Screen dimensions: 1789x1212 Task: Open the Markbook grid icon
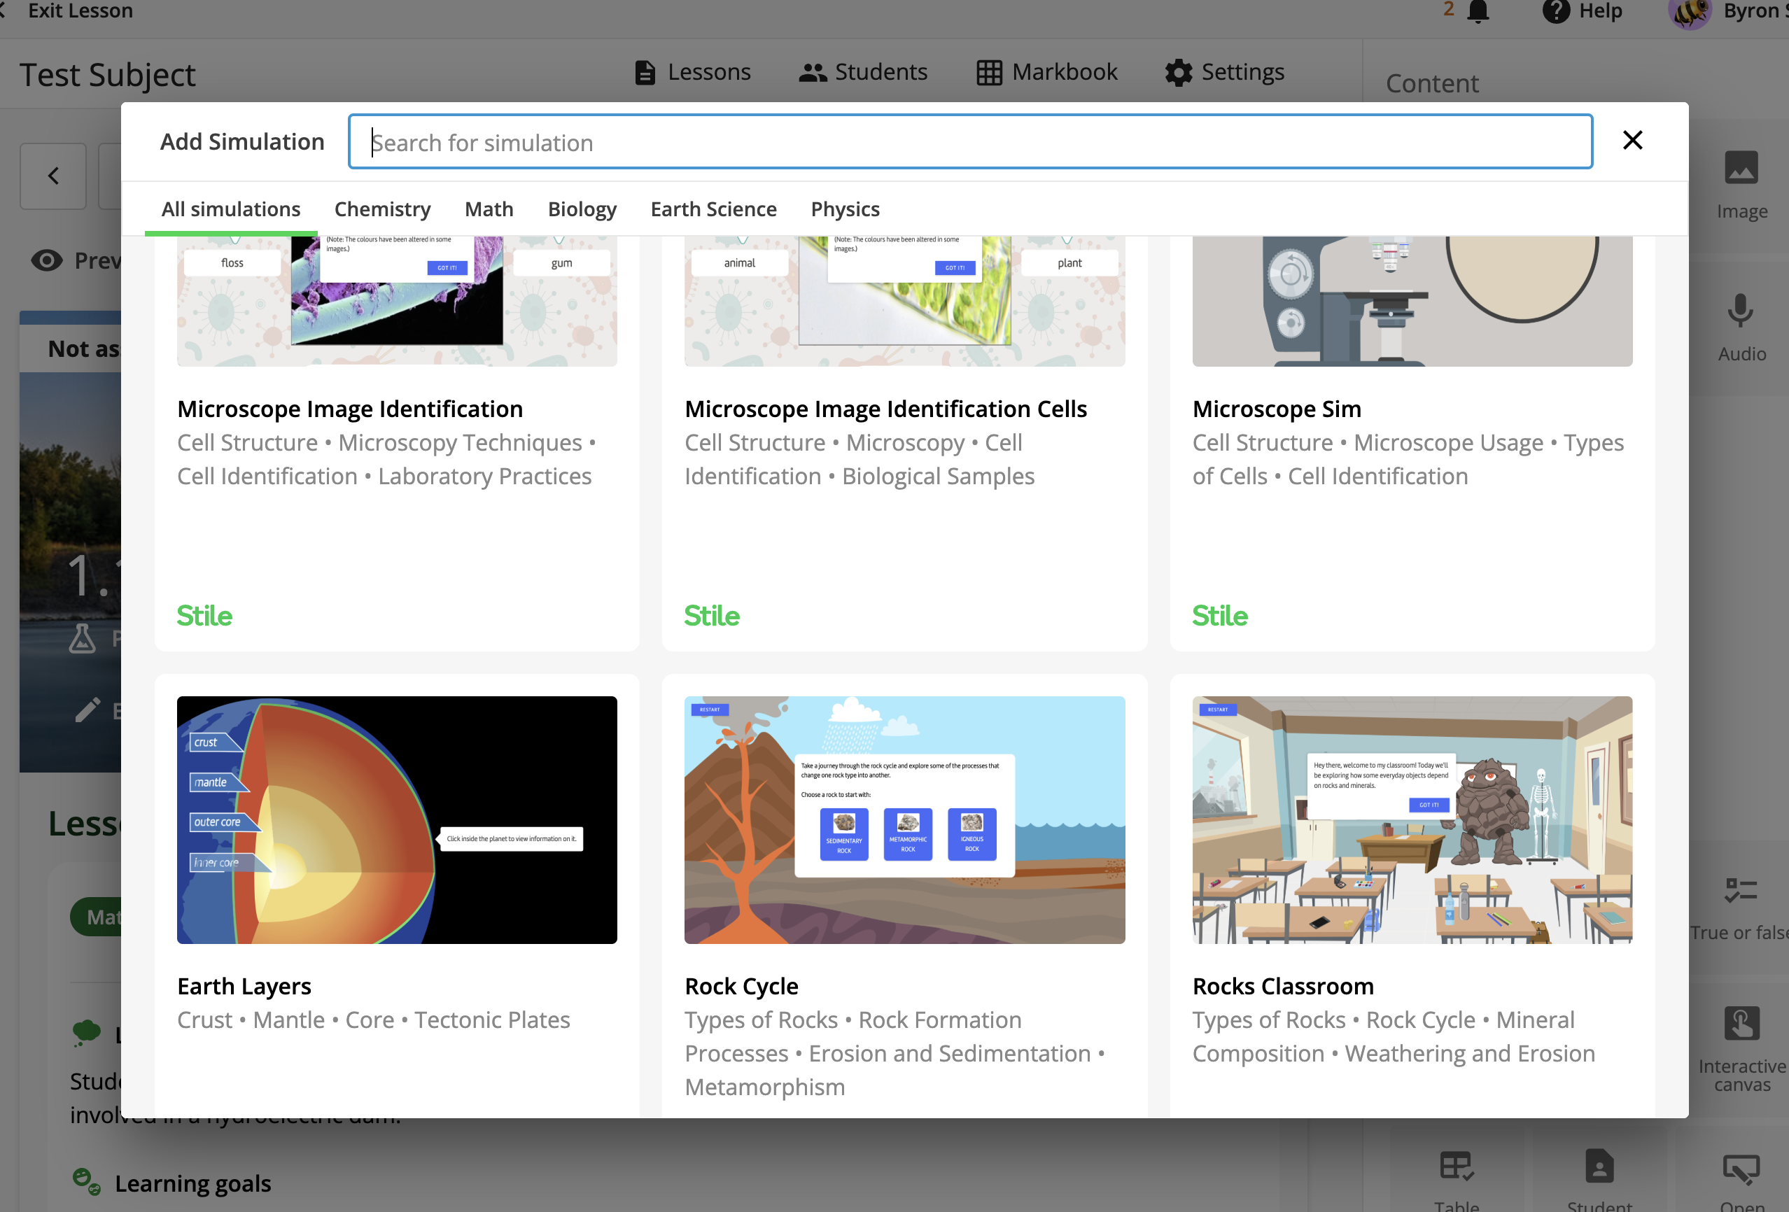[989, 73]
